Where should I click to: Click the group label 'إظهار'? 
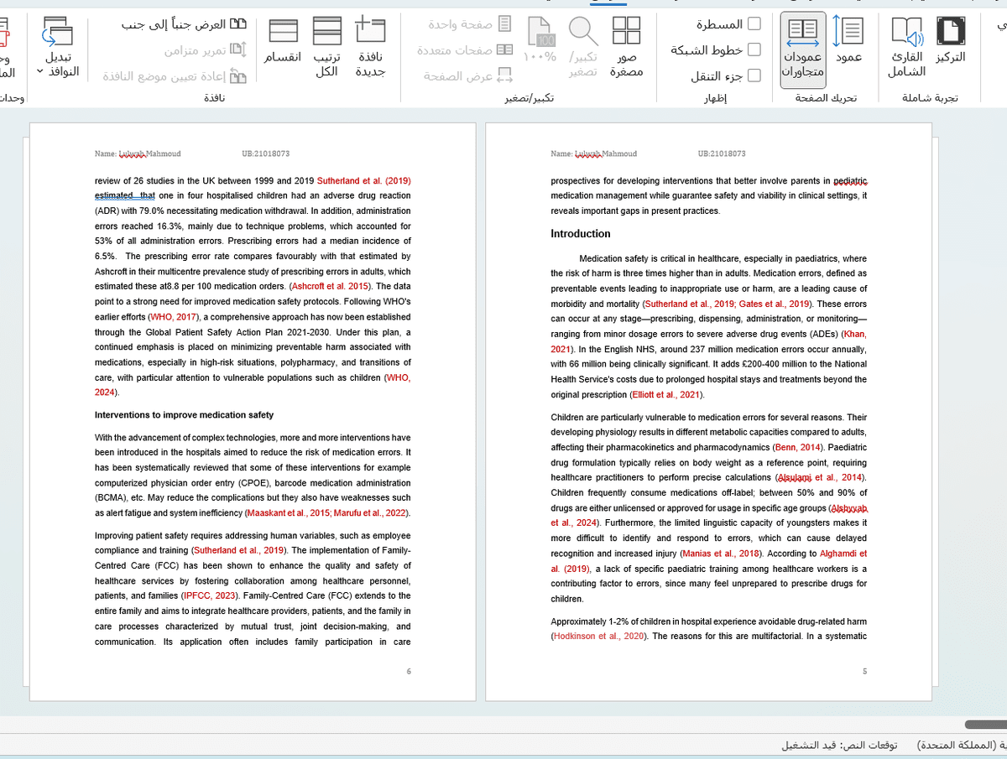(x=715, y=98)
